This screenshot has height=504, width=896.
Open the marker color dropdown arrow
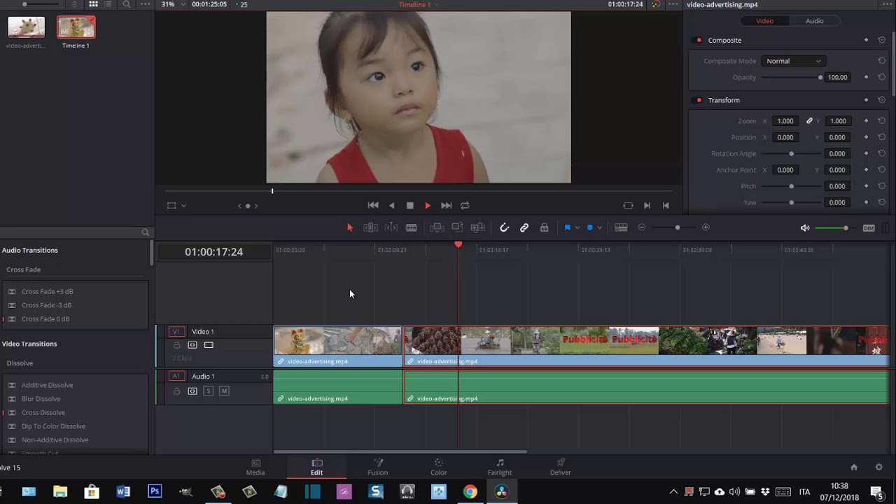point(601,227)
